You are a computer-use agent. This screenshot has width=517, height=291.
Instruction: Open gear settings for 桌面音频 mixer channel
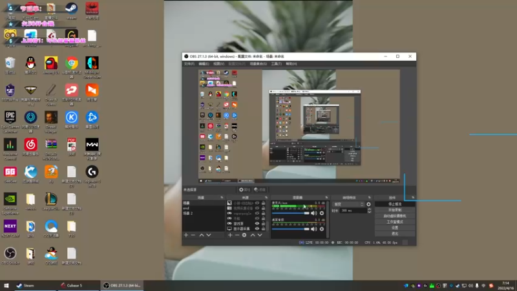click(x=322, y=229)
